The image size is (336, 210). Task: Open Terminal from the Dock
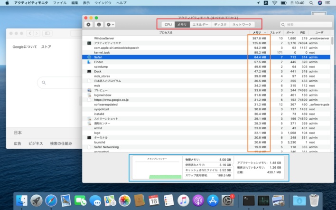249,200
